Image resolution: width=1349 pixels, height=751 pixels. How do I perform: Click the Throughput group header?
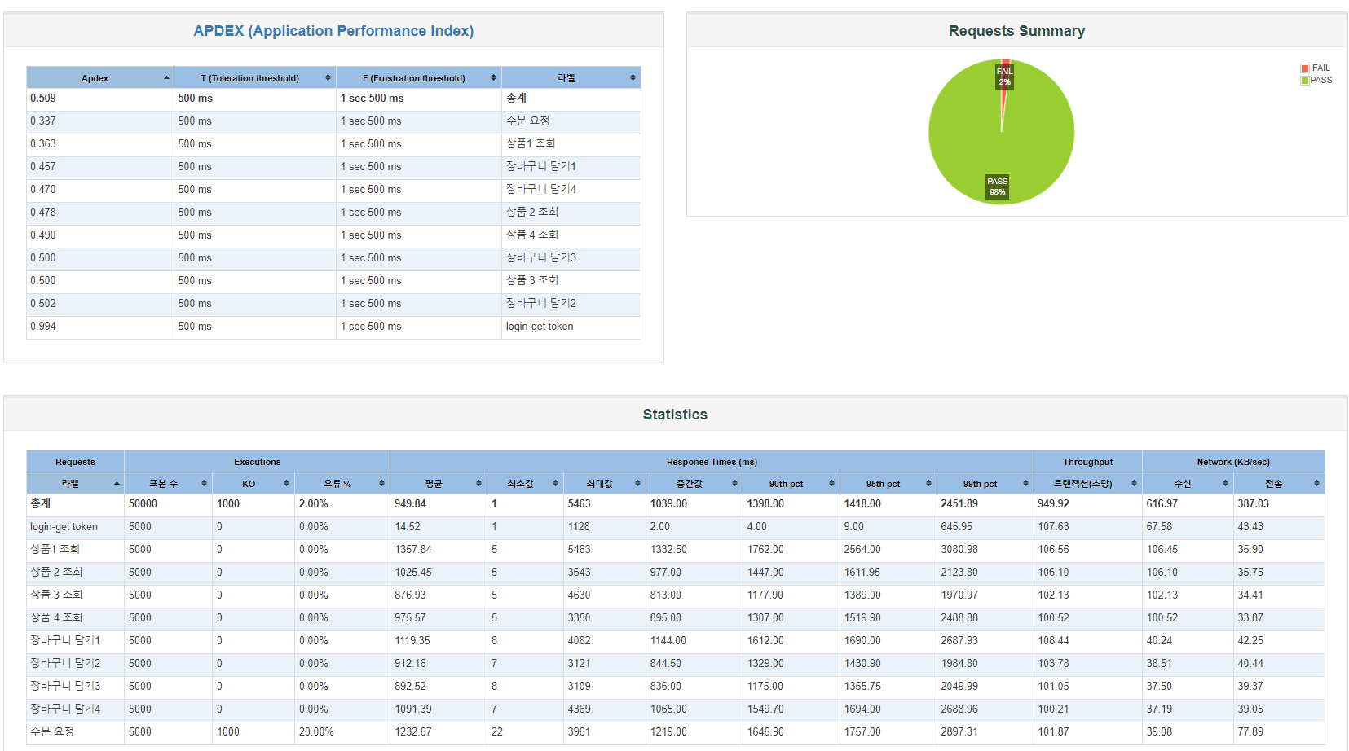click(x=1087, y=462)
